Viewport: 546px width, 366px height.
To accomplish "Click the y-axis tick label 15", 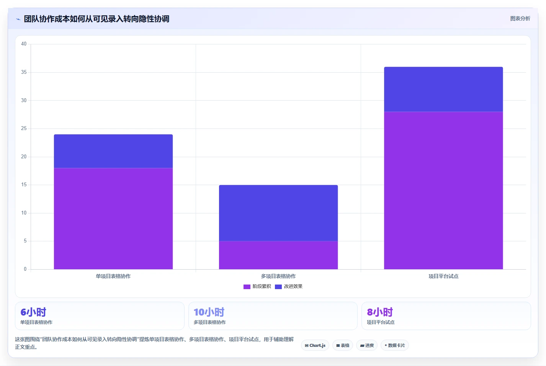I will click(x=24, y=185).
